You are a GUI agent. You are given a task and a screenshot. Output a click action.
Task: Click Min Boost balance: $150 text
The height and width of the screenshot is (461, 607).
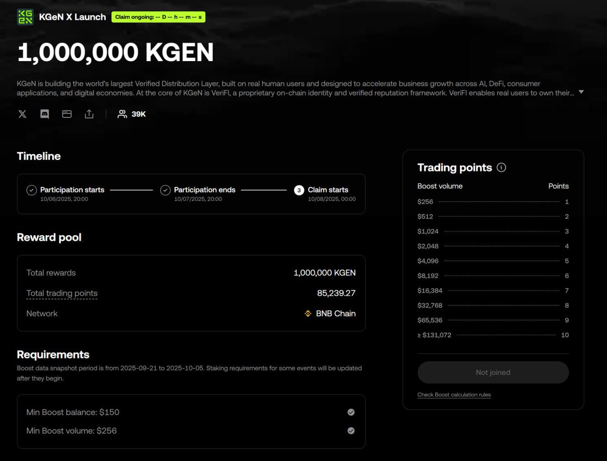point(73,412)
